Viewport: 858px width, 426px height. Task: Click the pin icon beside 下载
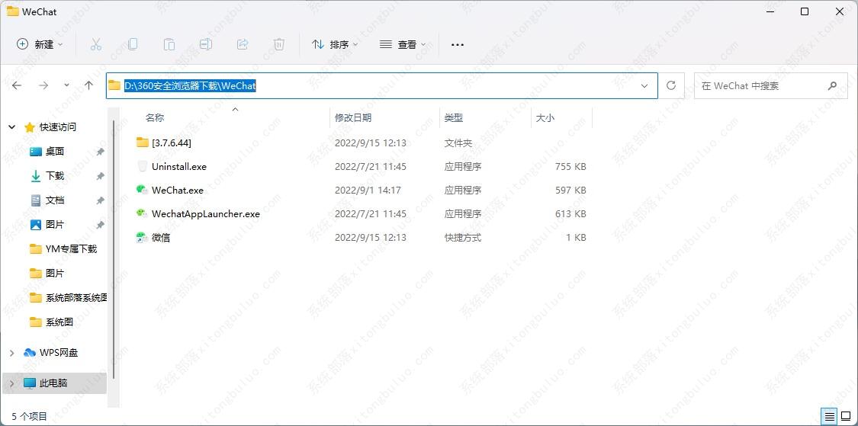coord(100,176)
